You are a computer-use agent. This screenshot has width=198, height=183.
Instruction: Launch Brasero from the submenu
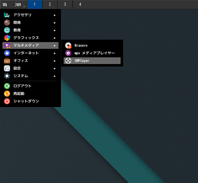[92, 45]
